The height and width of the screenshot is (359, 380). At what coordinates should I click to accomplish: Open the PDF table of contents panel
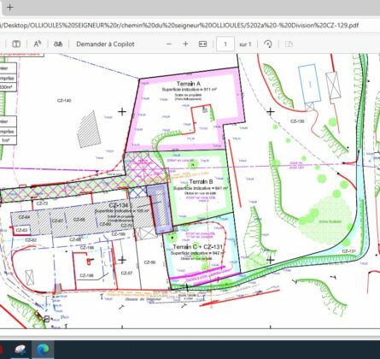click(16, 44)
